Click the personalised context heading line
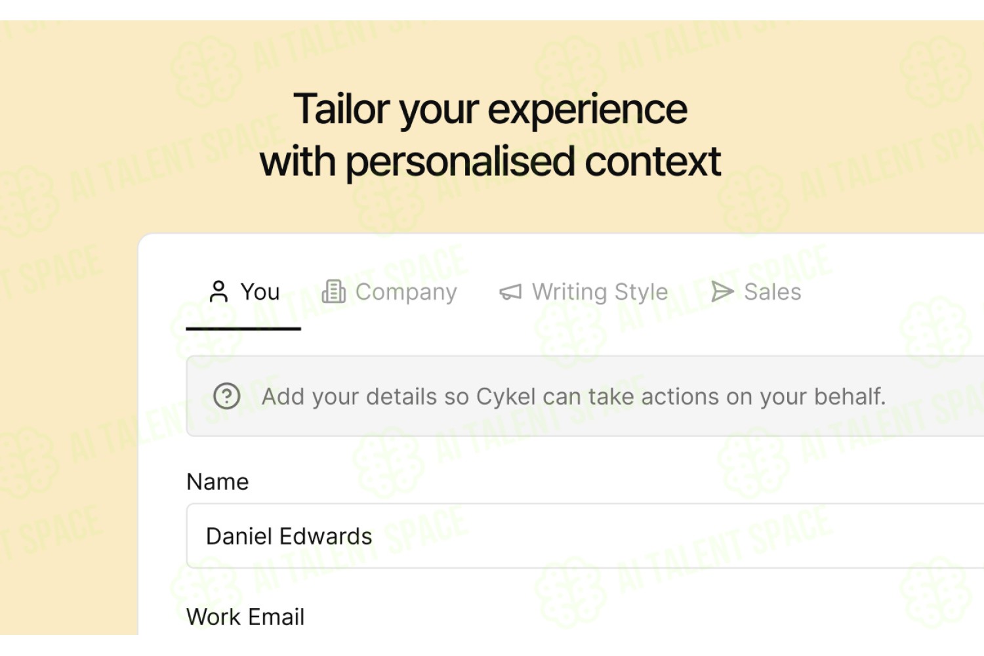The width and height of the screenshot is (984, 656). [490, 162]
